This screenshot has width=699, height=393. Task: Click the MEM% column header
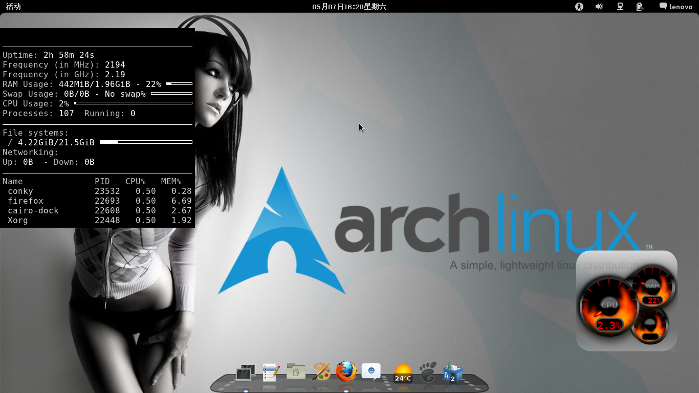(171, 182)
